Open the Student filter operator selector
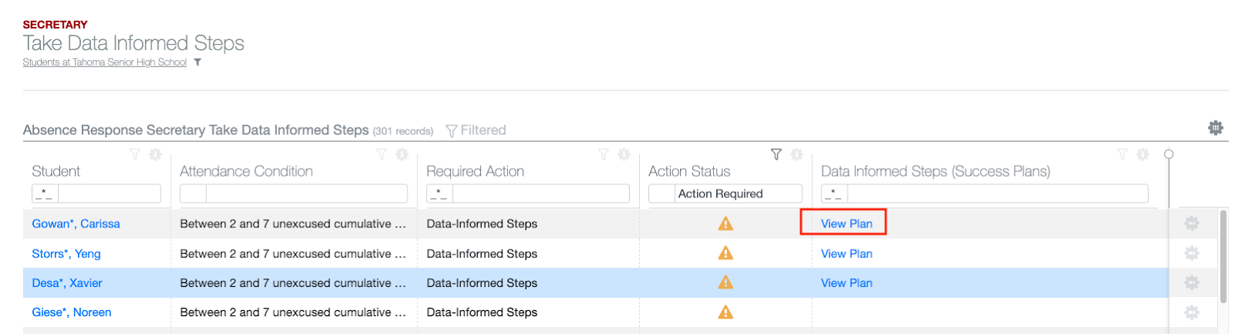This screenshot has width=1235, height=334. [x=45, y=194]
